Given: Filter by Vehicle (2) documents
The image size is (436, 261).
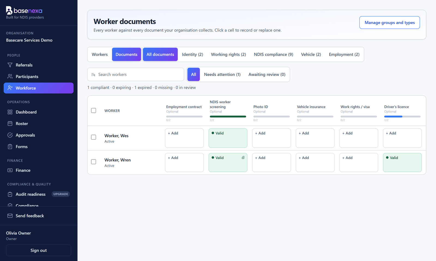Looking at the screenshot, I should point(311,54).
